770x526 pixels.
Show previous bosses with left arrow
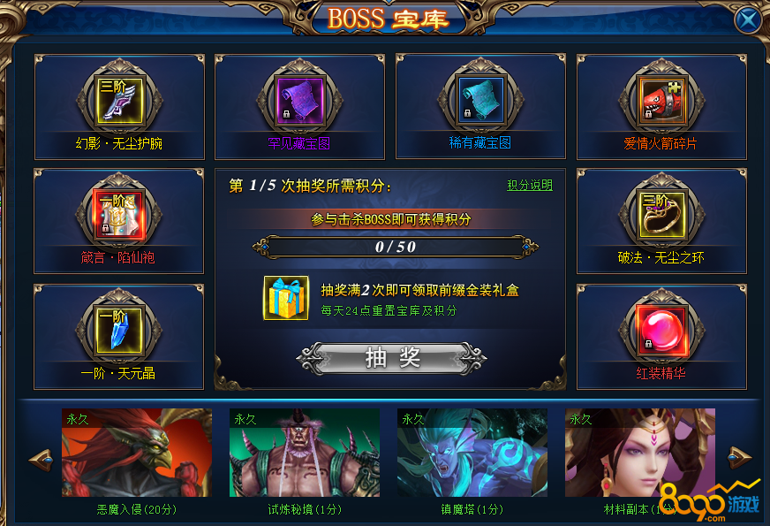[x=41, y=460]
